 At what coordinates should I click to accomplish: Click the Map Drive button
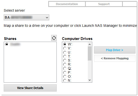tap(115, 50)
